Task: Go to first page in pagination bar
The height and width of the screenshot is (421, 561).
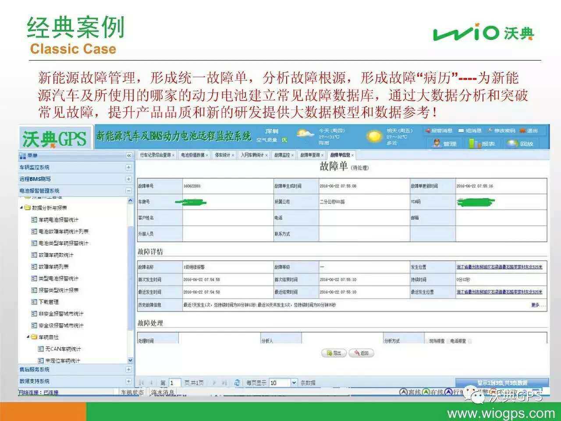Action: coord(141,383)
